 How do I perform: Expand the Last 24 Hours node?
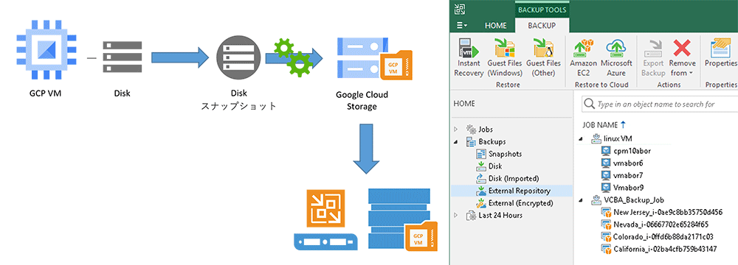click(x=455, y=215)
